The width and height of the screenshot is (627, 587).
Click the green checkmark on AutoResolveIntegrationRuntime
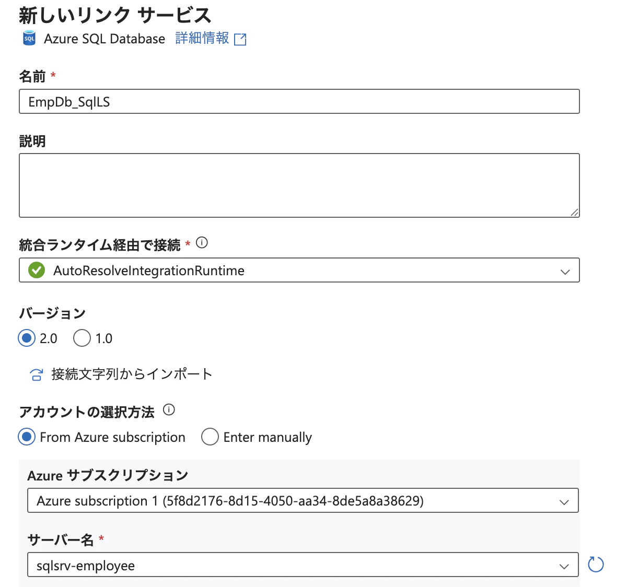36,271
